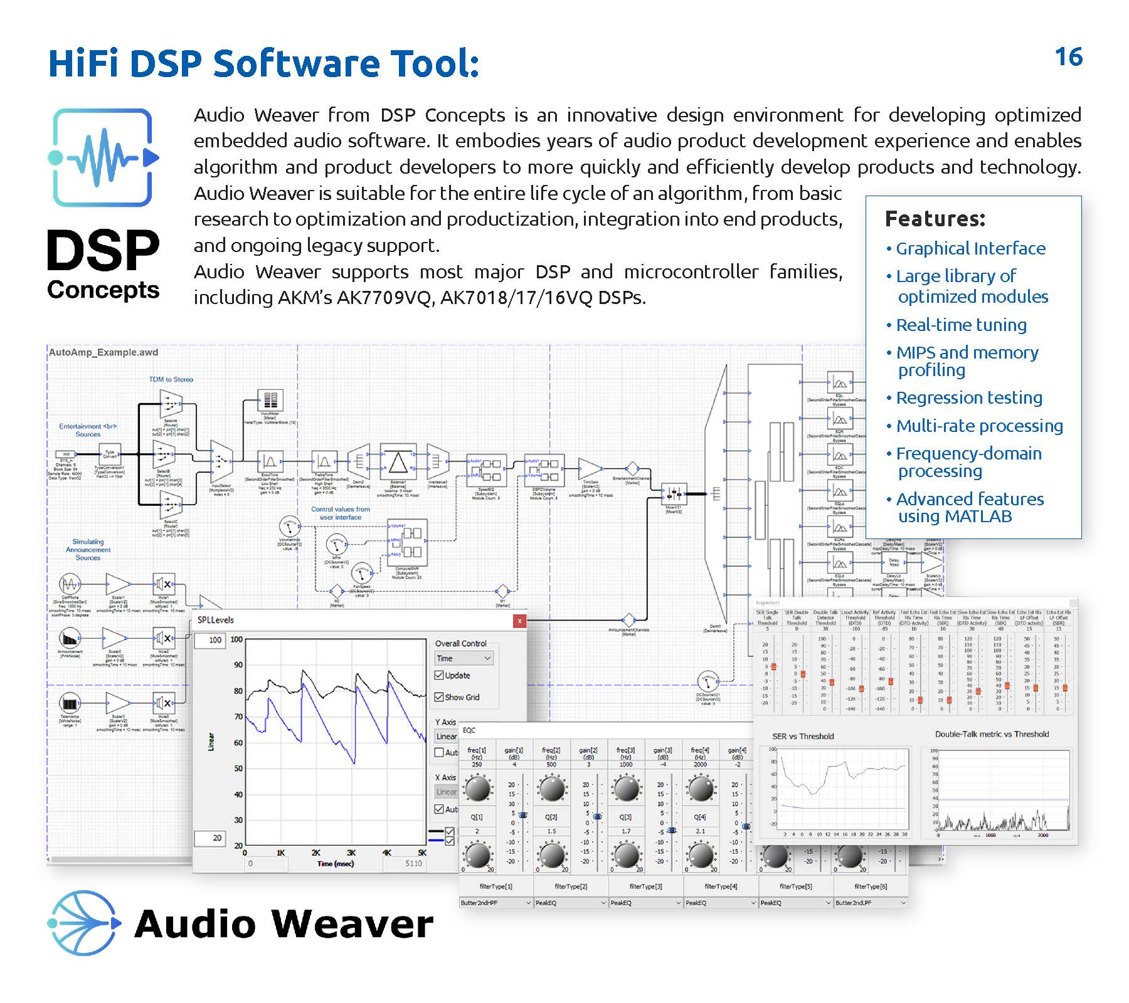This screenshot has width=1129, height=1003.
Task: Toggle the black trace visibility checkbox
Action: tap(450, 831)
